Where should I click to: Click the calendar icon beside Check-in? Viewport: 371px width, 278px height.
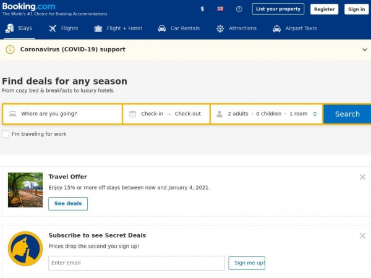click(132, 114)
